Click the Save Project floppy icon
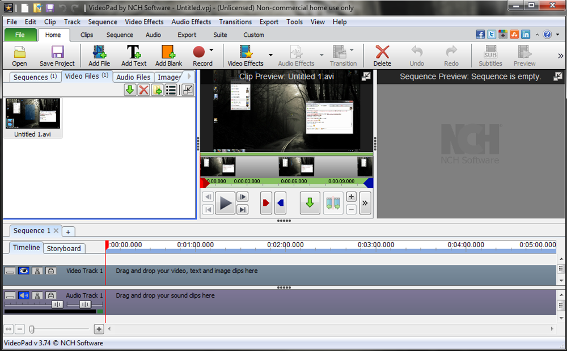This screenshot has height=351, width=567. point(57,52)
